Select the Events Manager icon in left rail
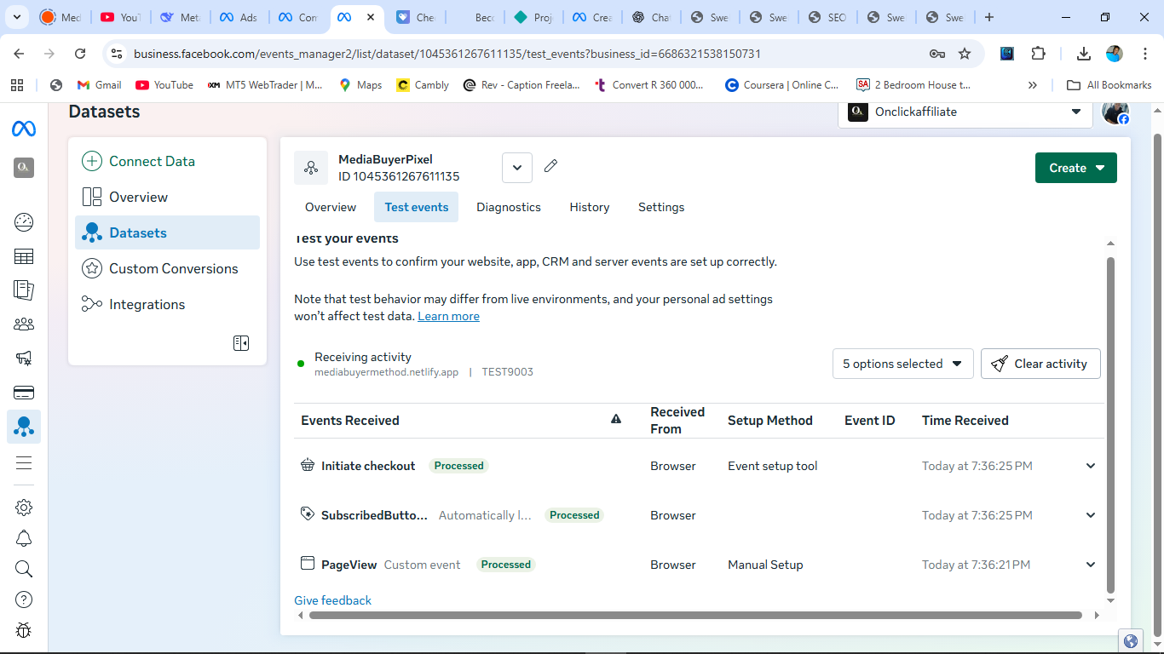The image size is (1164, 654). 24,427
